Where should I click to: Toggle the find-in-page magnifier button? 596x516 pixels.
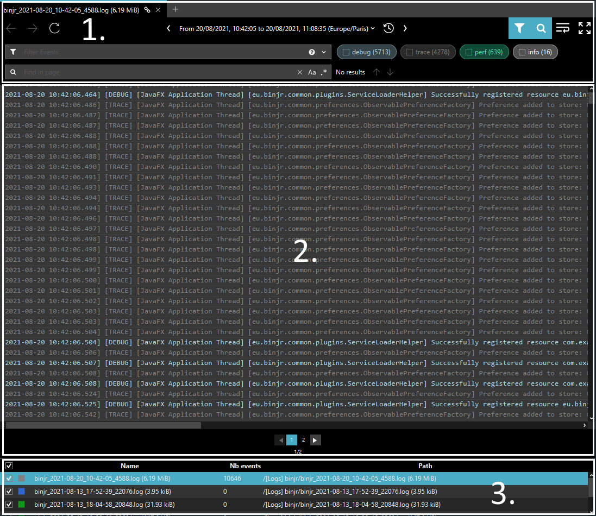(x=541, y=28)
